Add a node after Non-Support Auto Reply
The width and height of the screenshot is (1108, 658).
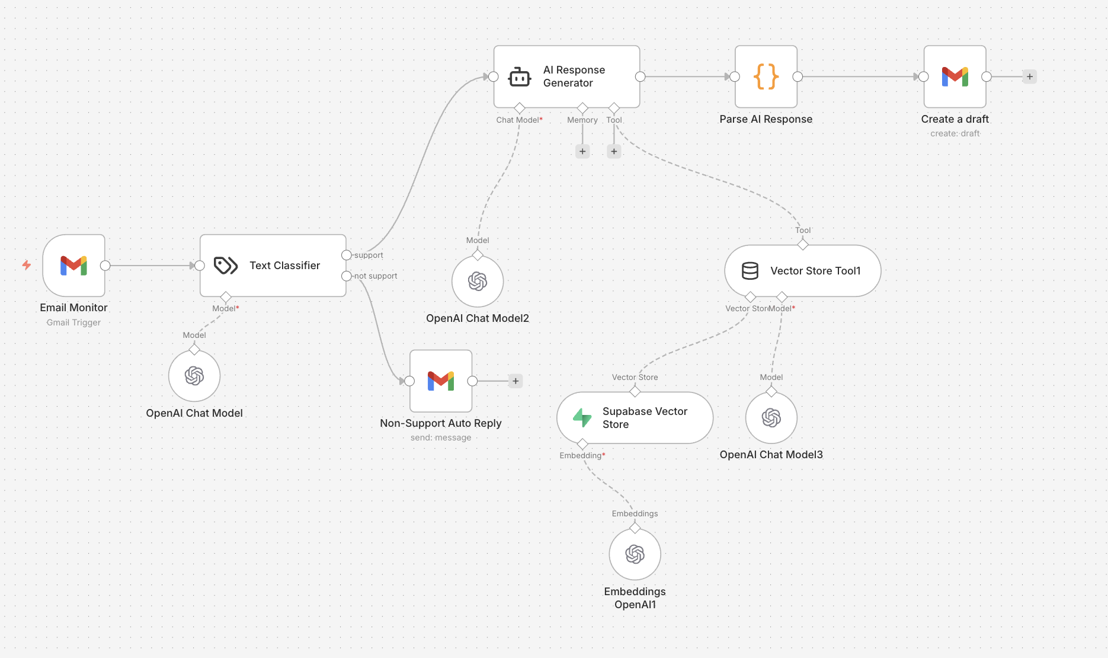tap(515, 381)
